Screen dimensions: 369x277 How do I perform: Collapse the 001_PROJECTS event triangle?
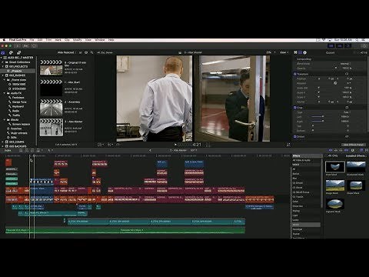coord(3,66)
